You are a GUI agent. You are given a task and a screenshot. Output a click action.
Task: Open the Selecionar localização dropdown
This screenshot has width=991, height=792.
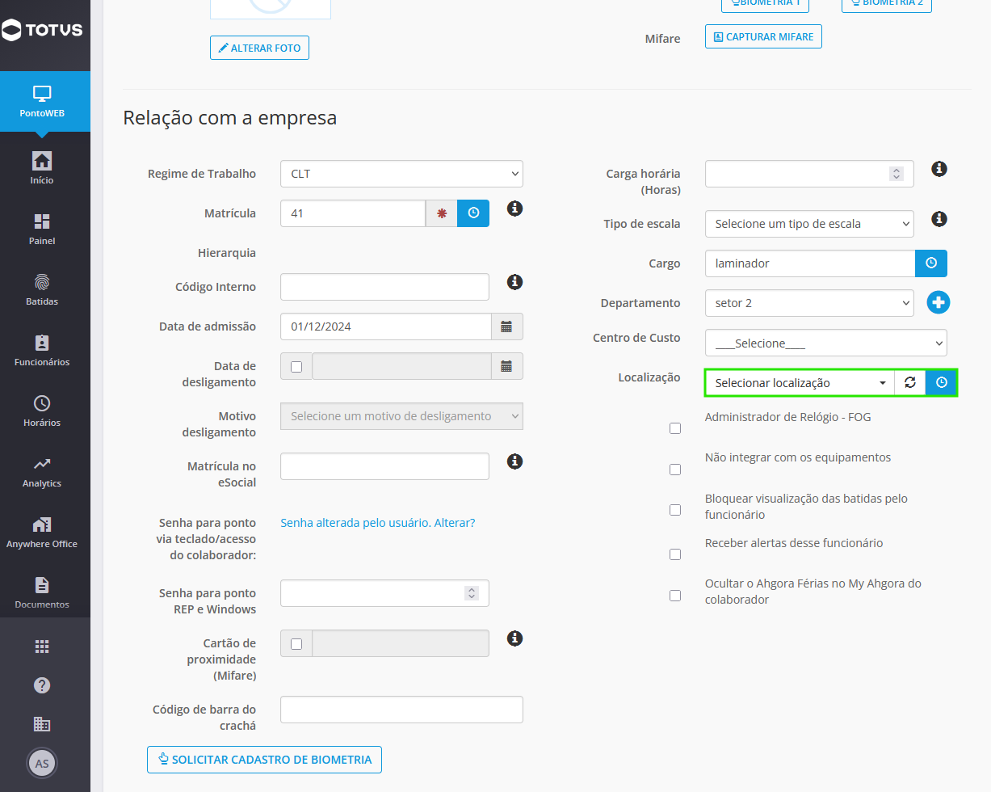(x=800, y=382)
